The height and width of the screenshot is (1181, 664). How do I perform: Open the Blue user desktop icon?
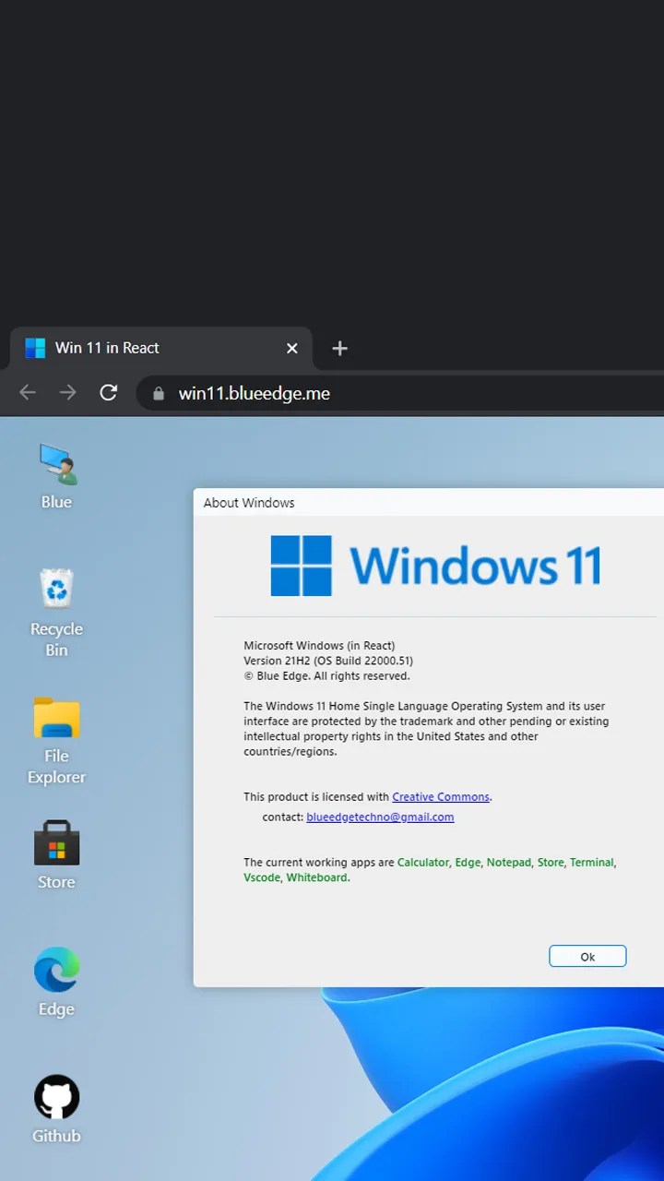tap(56, 476)
